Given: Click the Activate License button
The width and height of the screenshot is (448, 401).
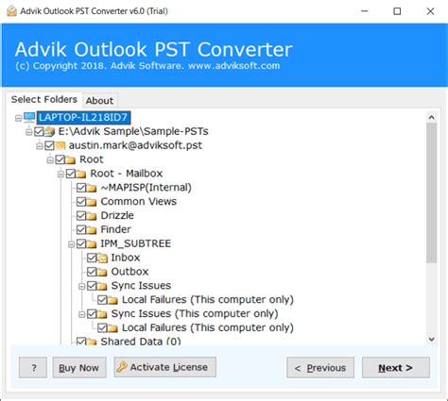Looking at the screenshot, I should 165,367.
